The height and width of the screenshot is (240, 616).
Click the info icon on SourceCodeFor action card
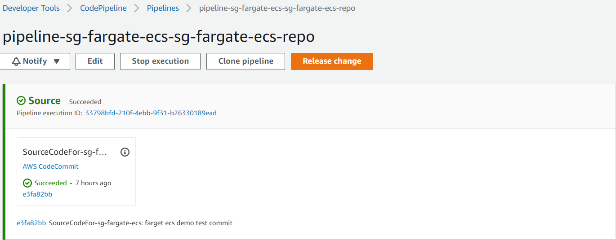125,152
